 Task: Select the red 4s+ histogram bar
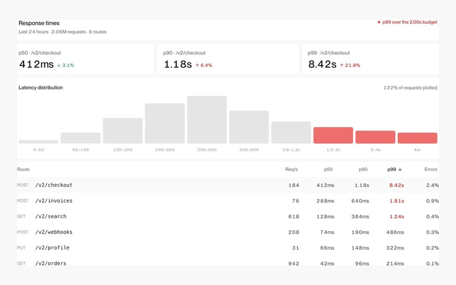click(x=418, y=138)
